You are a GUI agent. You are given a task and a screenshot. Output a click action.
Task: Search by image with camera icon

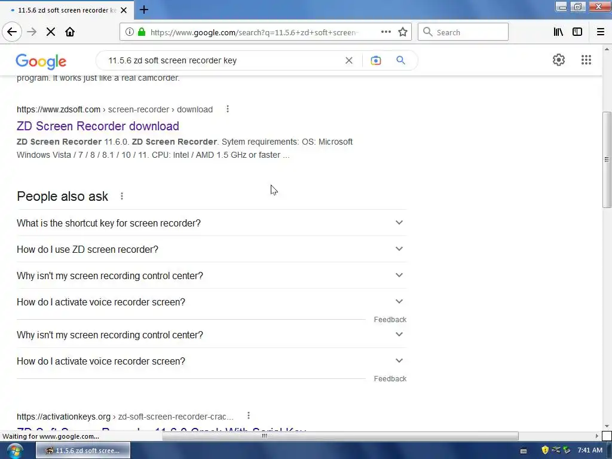(x=376, y=60)
